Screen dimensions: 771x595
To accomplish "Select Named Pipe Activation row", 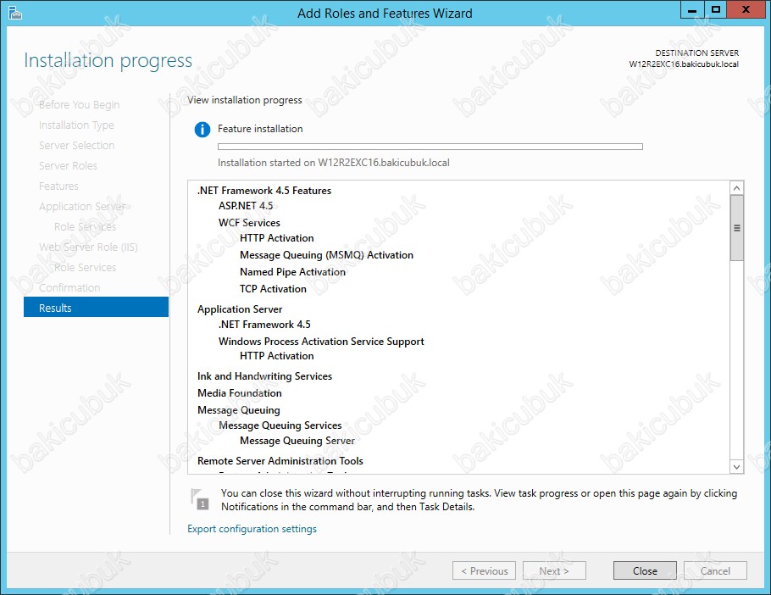I will point(292,272).
